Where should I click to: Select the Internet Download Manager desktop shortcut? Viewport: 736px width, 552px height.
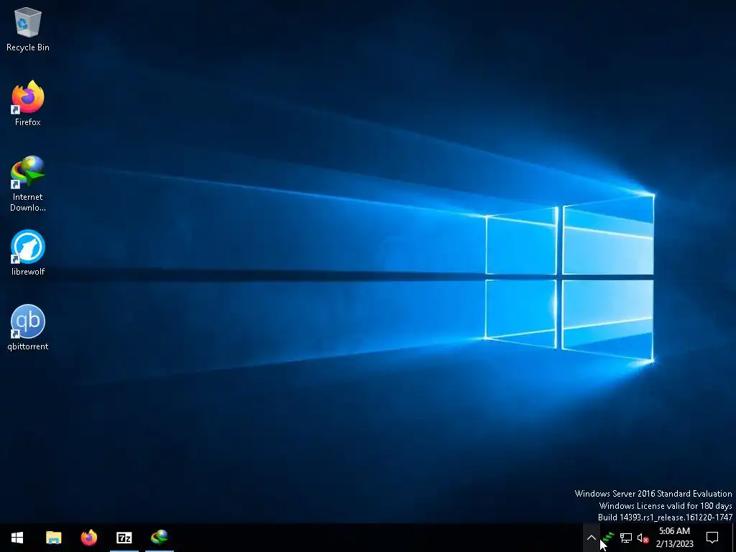pyautogui.click(x=28, y=183)
